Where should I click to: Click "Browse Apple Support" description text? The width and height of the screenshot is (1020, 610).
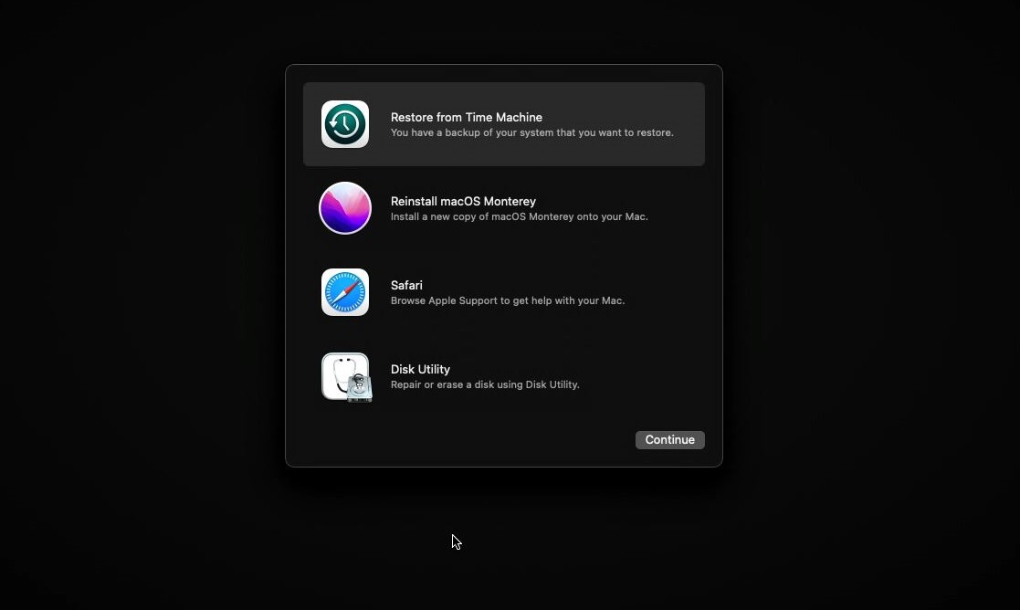coord(507,301)
